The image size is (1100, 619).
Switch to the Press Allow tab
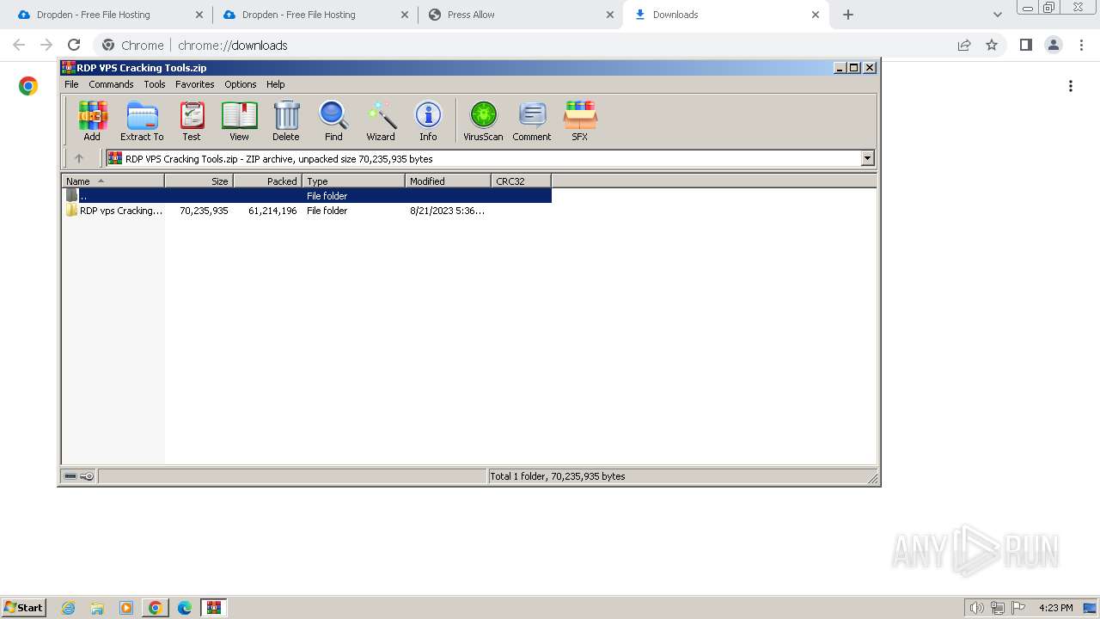pos(520,15)
